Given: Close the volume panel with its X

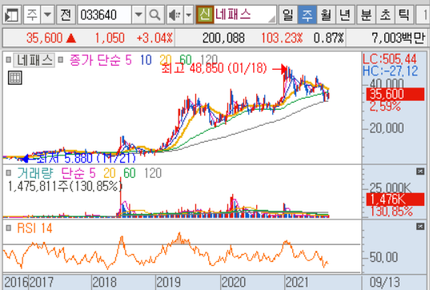Looking at the screenshot, I should (420, 171).
